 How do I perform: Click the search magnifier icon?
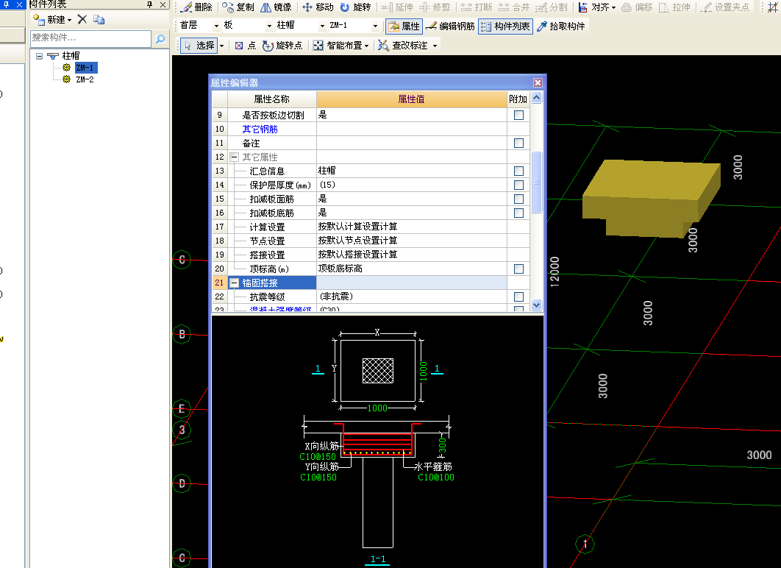tap(160, 38)
